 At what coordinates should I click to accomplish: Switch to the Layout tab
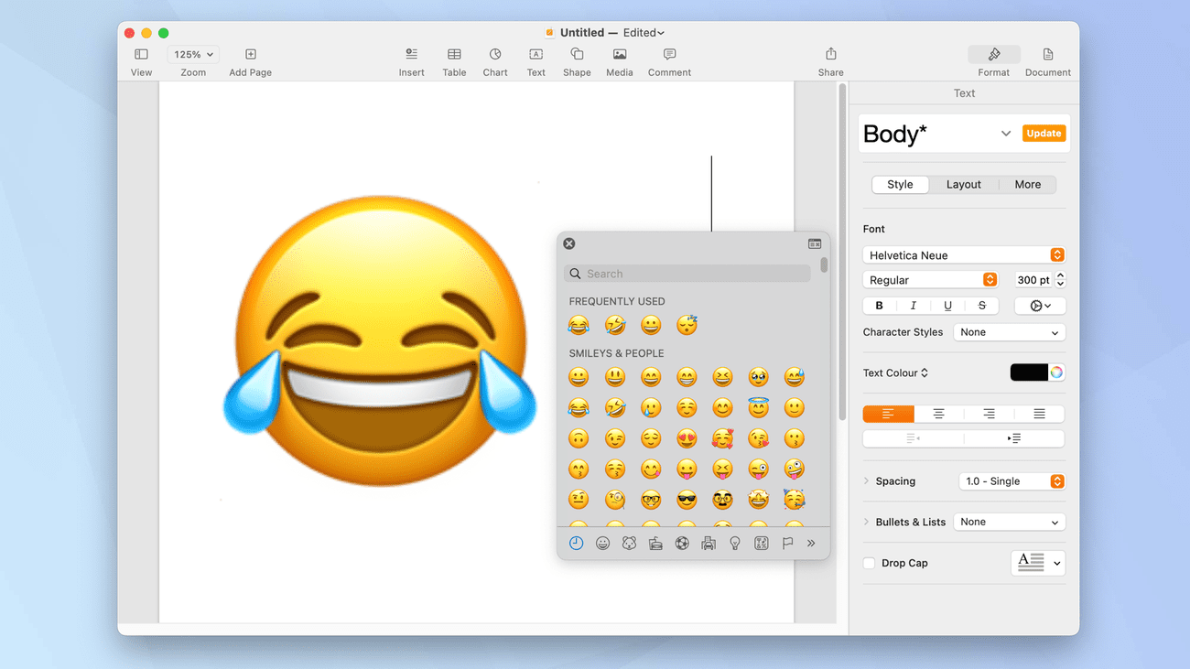click(x=963, y=184)
